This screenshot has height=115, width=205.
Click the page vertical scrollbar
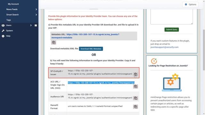click(204, 50)
